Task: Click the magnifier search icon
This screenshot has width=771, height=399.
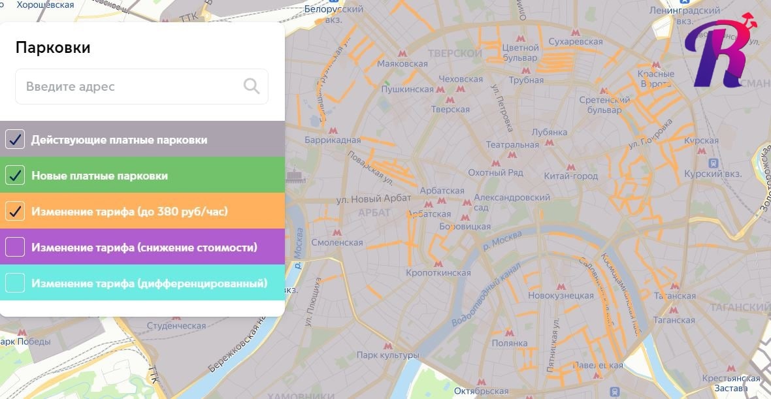Action: (252, 86)
